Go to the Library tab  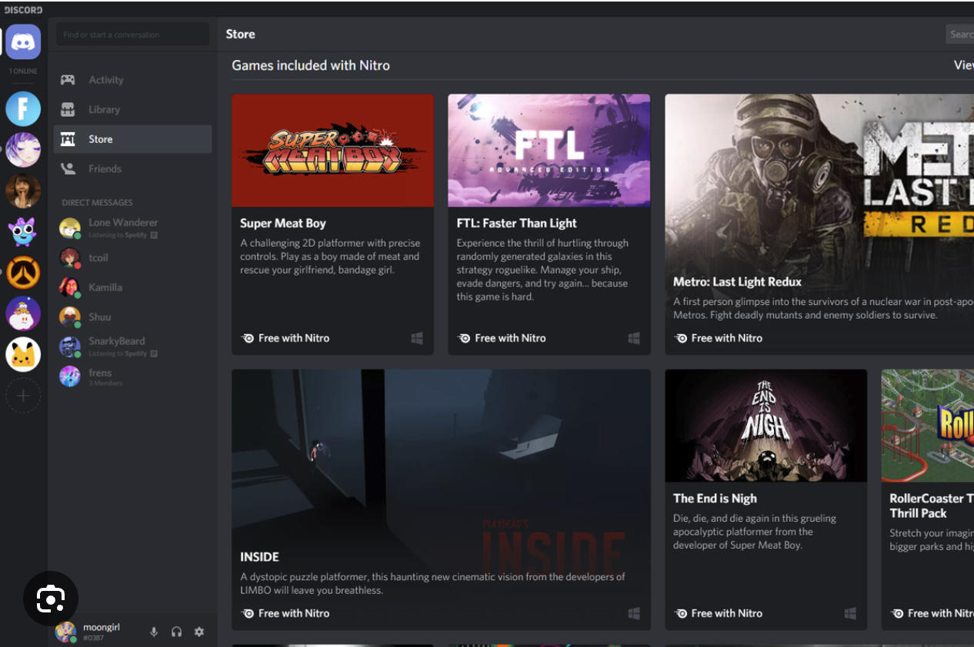pos(104,110)
